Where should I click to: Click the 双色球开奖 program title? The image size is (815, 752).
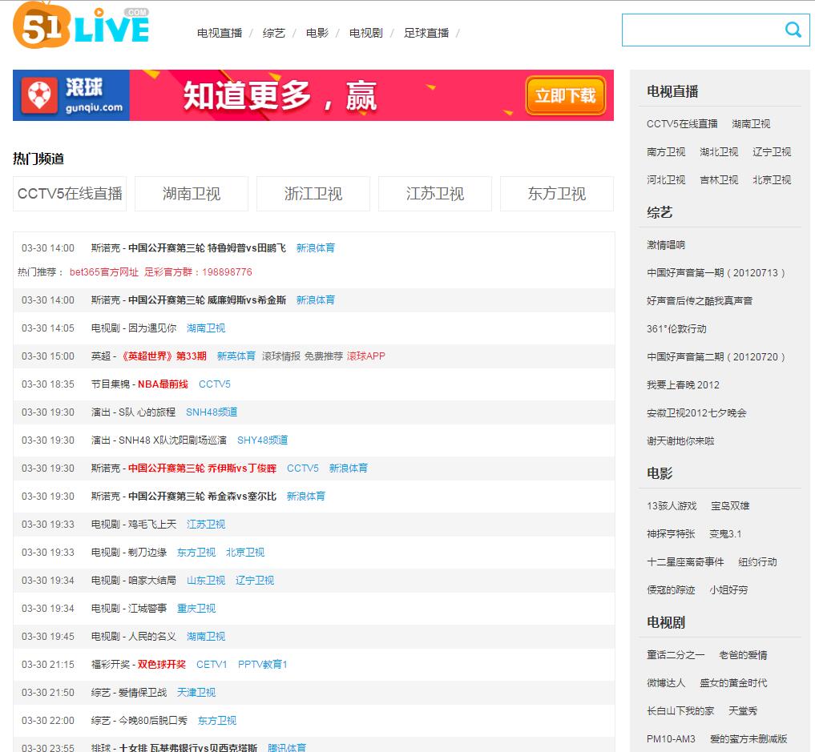click(x=162, y=665)
